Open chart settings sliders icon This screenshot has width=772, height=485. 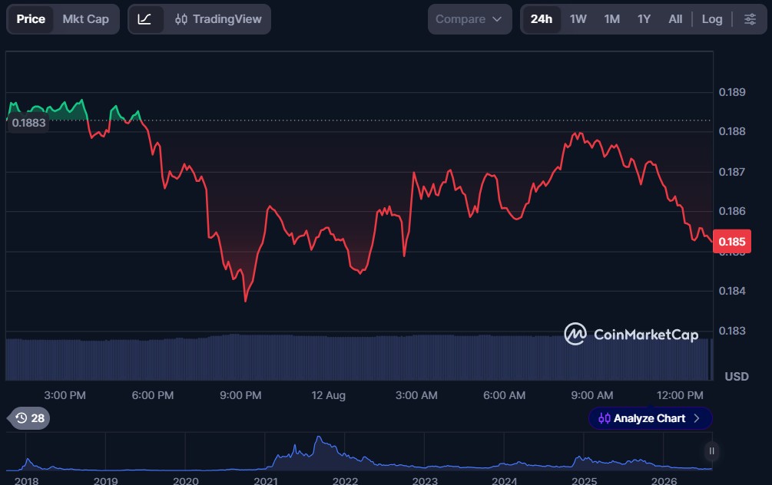point(750,19)
